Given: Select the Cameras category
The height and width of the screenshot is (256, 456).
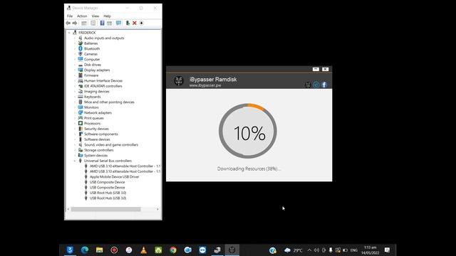Looking at the screenshot, I should pyautogui.click(x=90, y=54).
